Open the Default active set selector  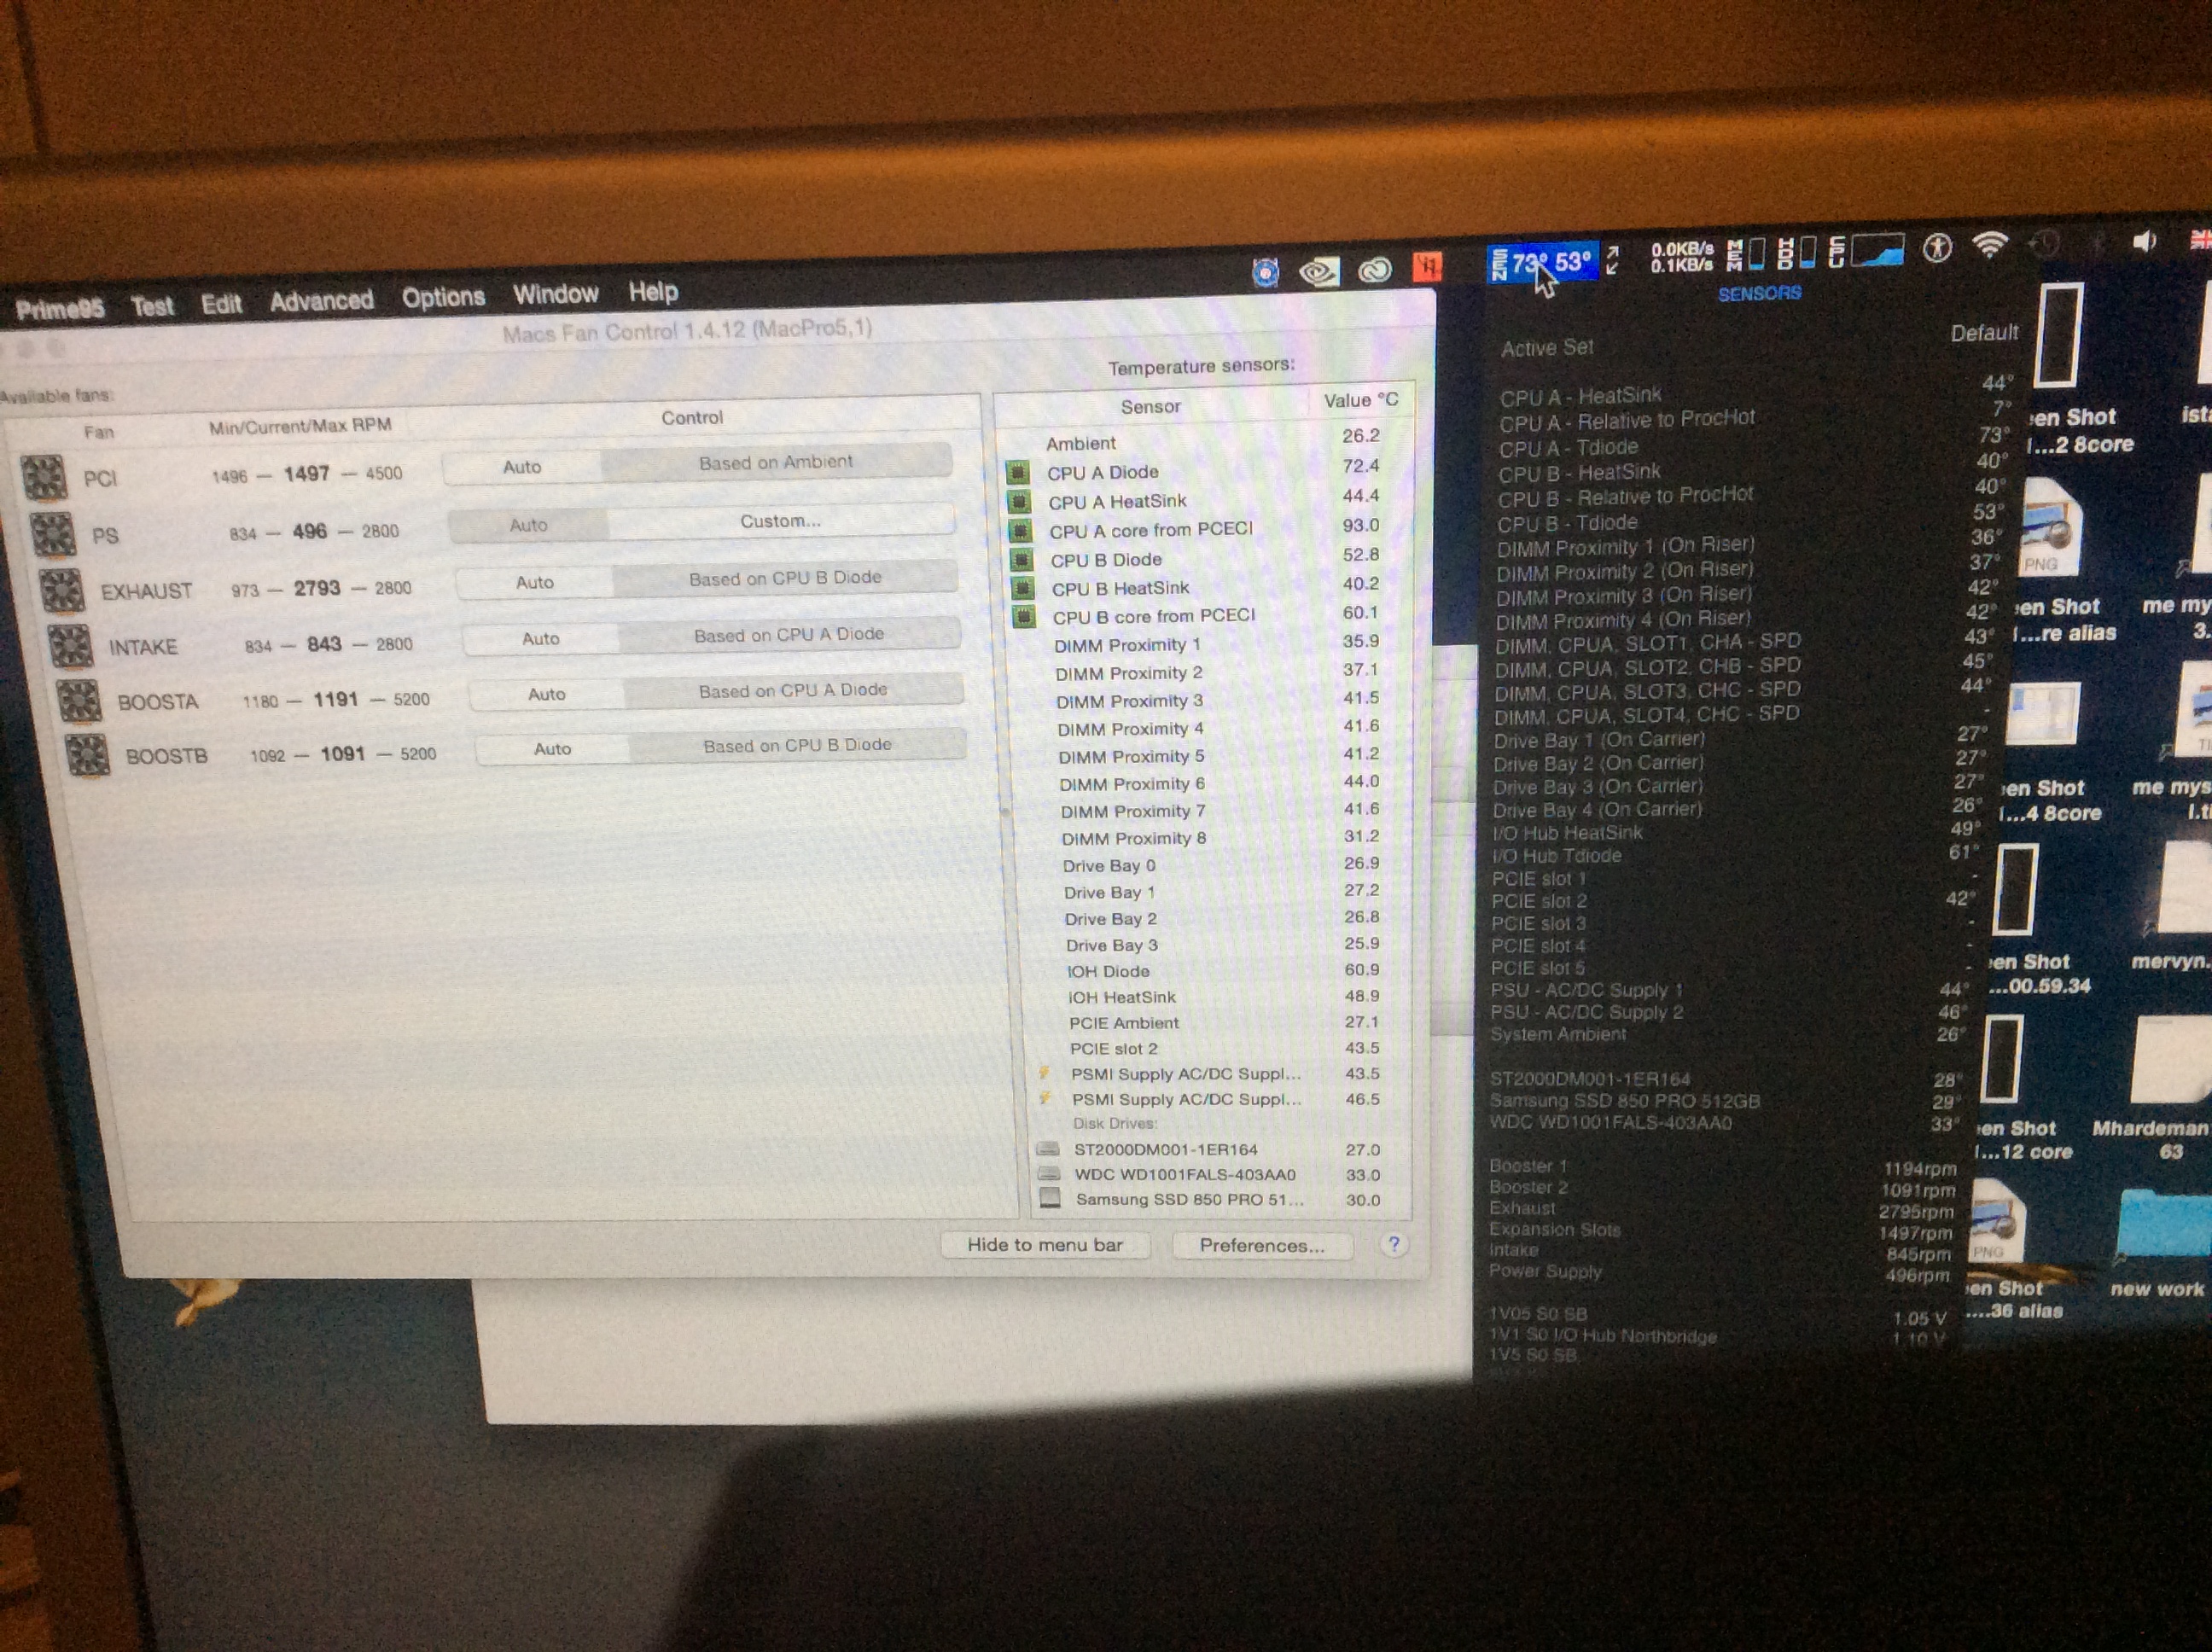tap(1983, 333)
